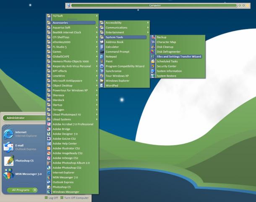Select the FL Studio 5 menu entry

(x=72, y=47)
